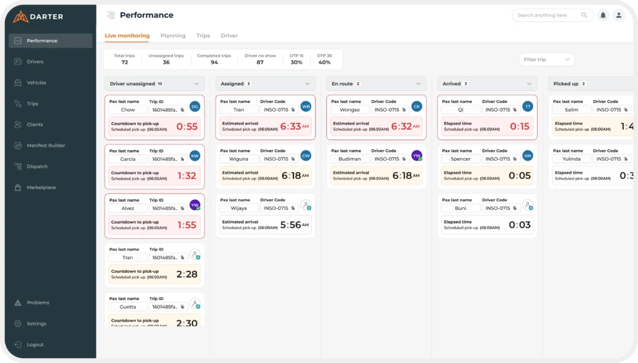
Task: Click the Search anything here field
Action: (x=547, y=16)
